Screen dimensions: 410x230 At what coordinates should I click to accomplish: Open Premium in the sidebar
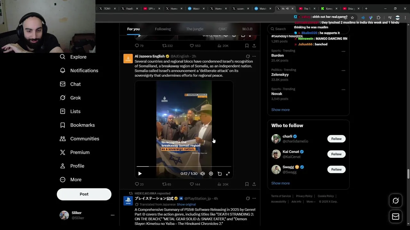click(75, 152)
